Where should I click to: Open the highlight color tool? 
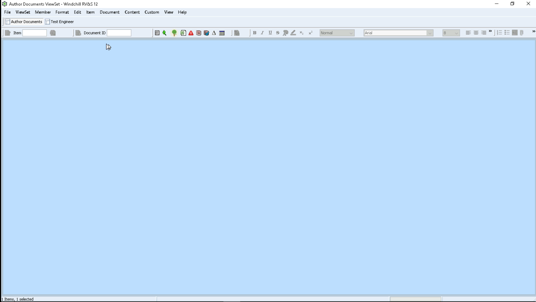click(293, 33)
